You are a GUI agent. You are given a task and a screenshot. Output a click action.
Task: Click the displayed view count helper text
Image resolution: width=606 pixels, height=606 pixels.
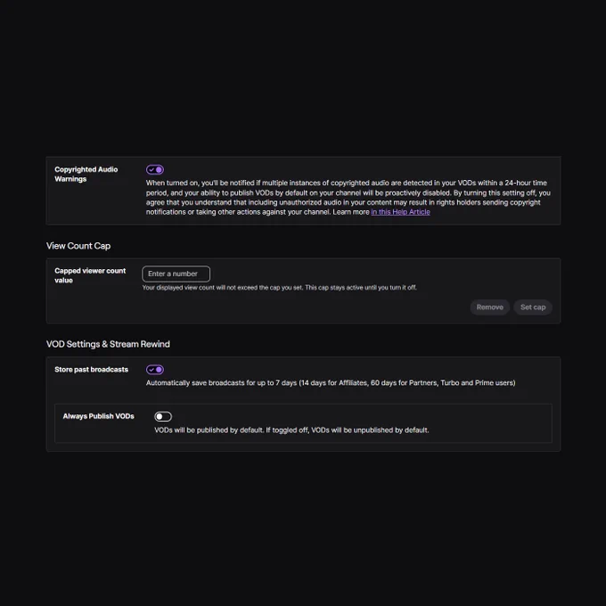(280, 288)
